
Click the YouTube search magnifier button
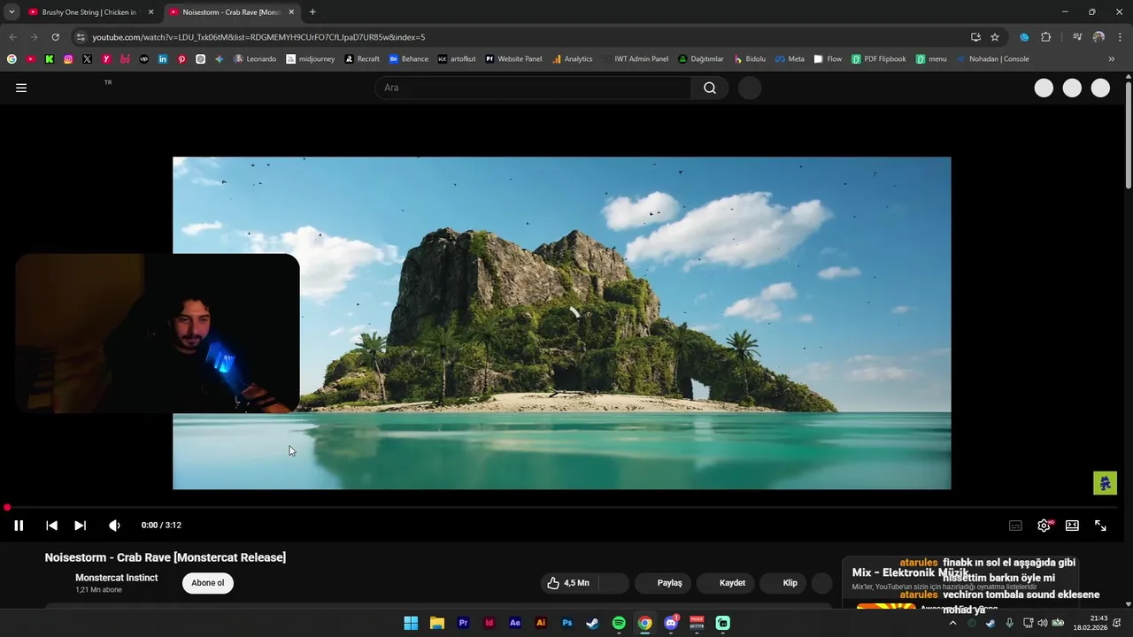tap(710, 88)
